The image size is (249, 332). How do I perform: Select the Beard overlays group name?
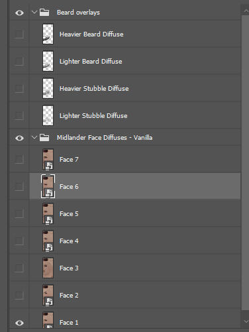[x=78, y=13]
